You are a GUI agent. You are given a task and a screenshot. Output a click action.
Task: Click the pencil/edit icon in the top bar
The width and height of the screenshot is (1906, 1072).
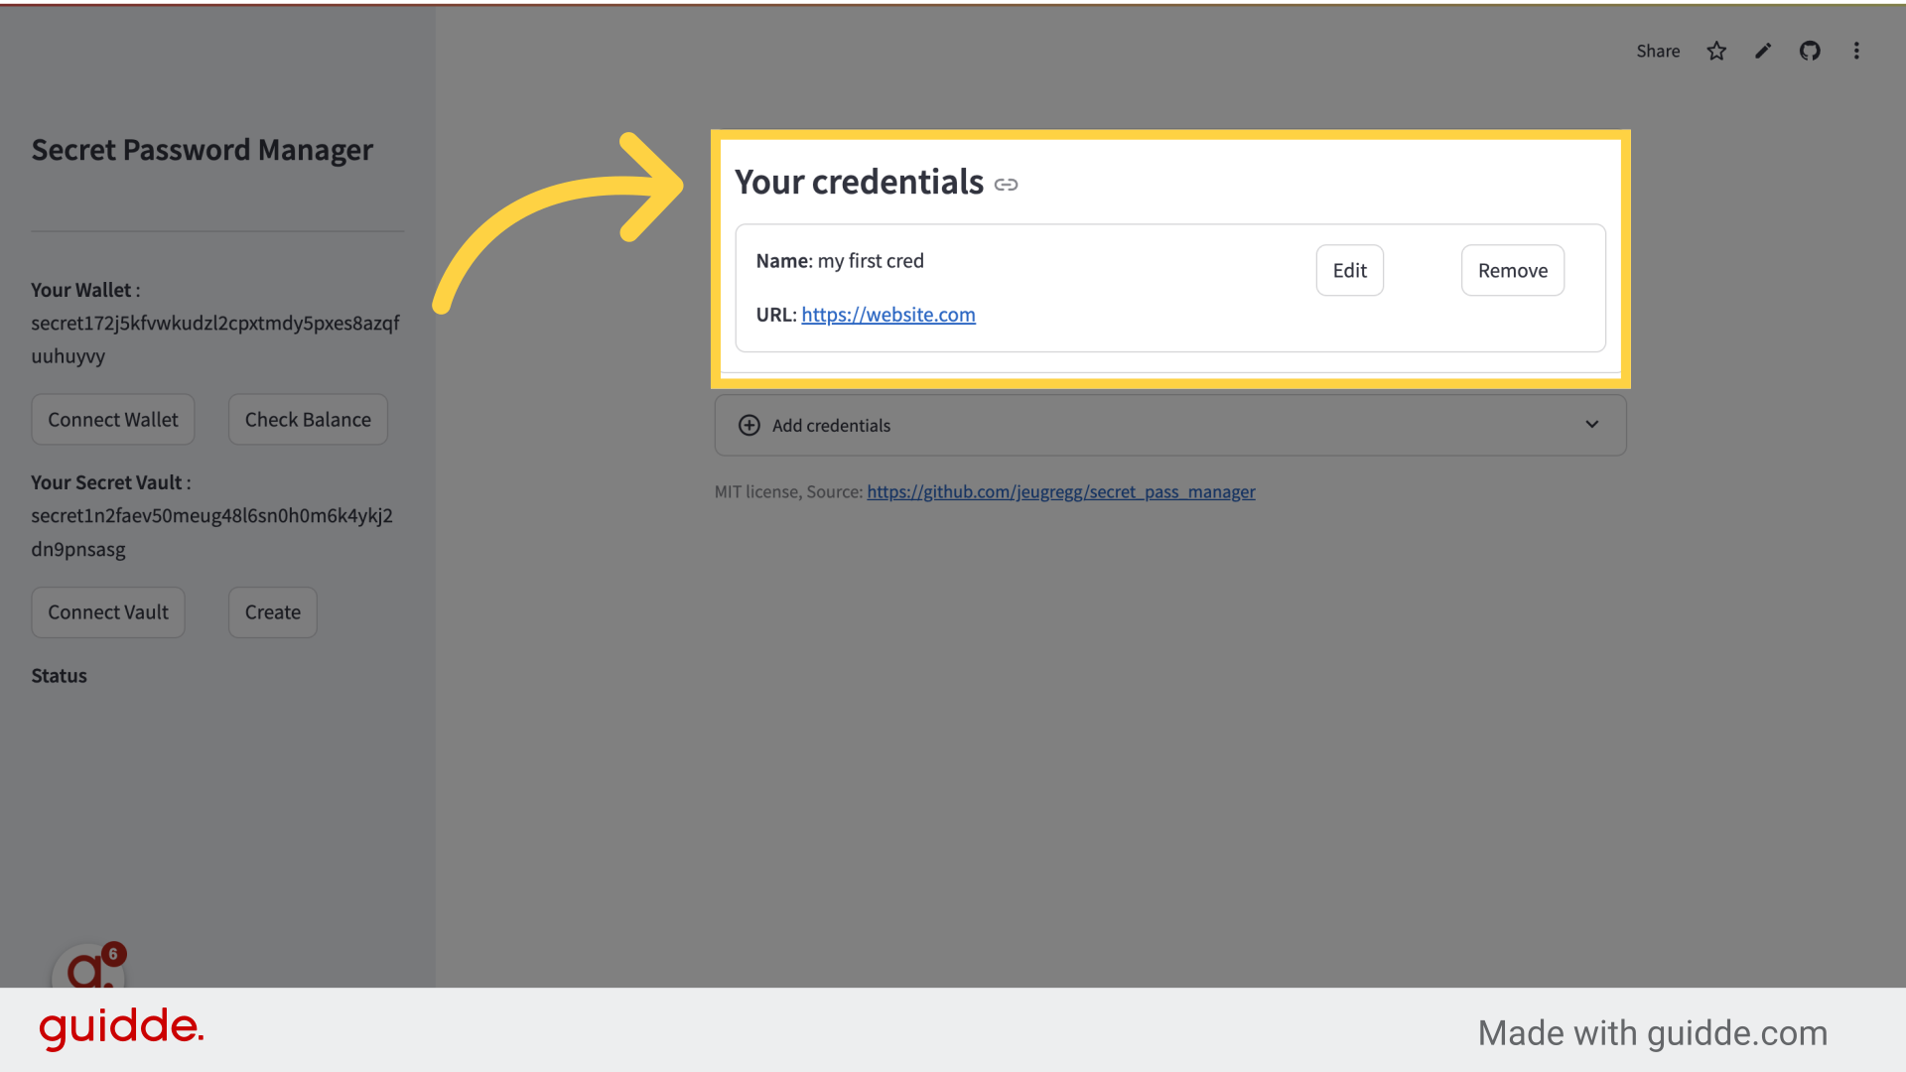[x=1762, y=50]
